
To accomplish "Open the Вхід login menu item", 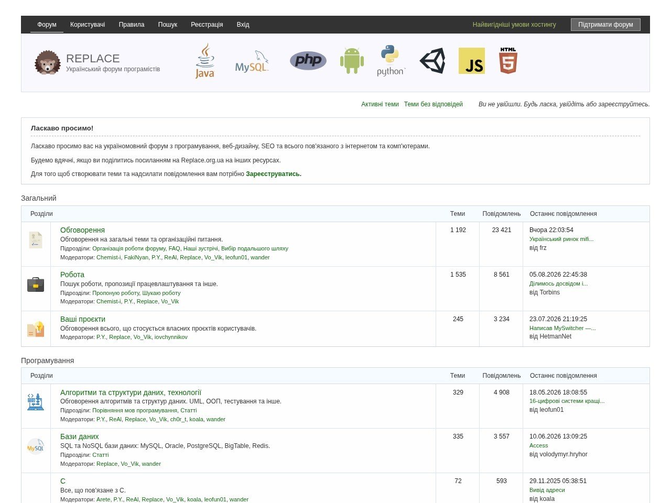I will (x=243, y=25).
